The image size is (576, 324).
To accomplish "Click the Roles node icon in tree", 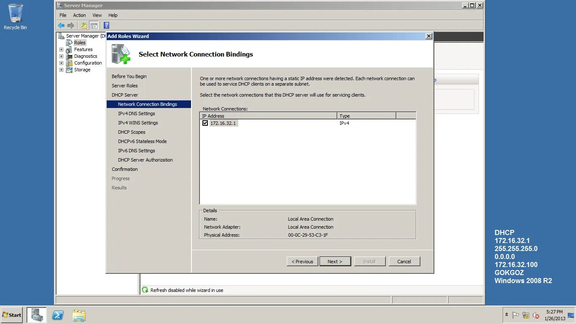I will [69, 43].
